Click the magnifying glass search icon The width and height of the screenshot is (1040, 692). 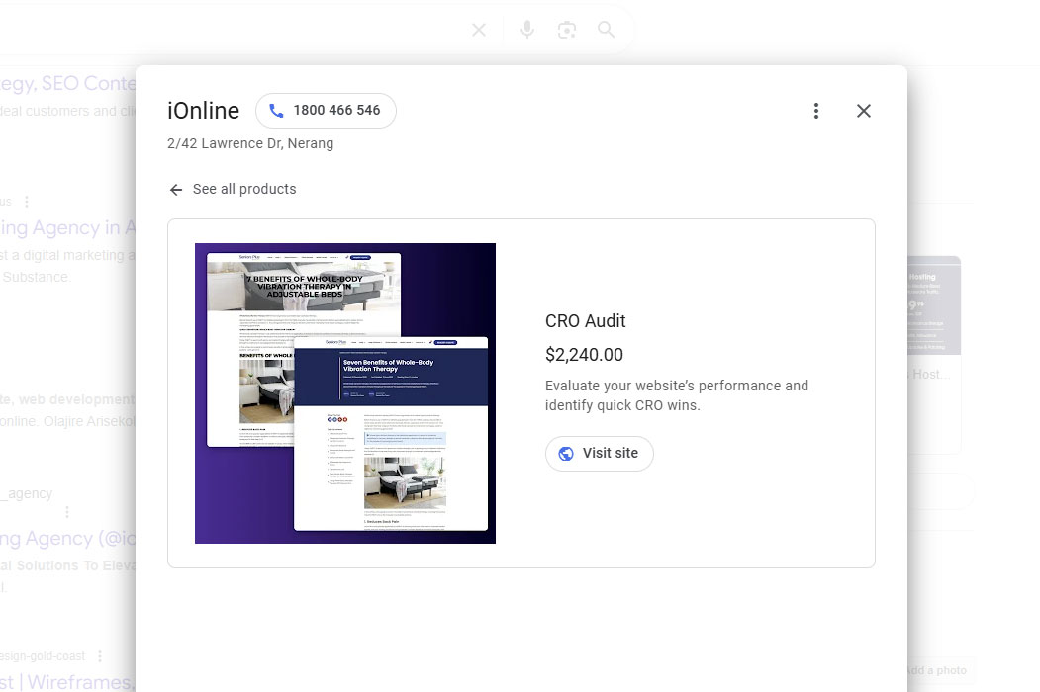pos(606,30)
